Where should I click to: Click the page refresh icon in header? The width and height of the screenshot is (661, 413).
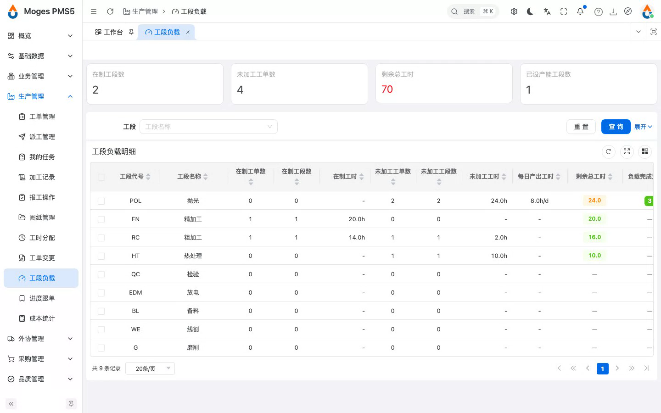point(110,11)
